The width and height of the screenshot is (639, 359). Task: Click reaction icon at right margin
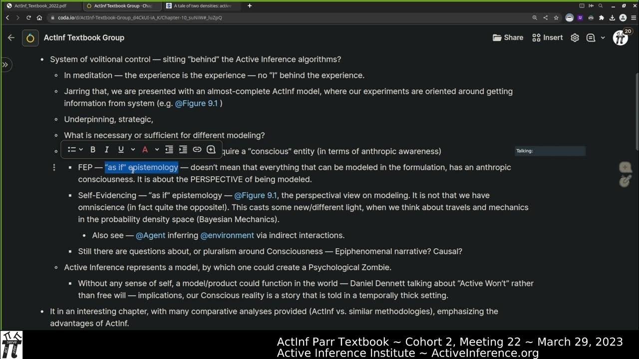pos(625,181)
